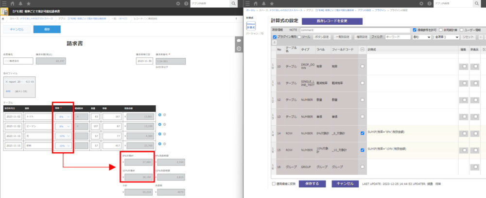Open the settings gear in the left window
The height and width of the screenshot is (198, 486).
pyautogui.click(x=178, y=3)
